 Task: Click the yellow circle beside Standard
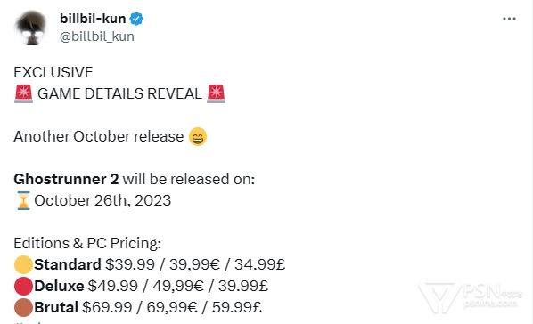23,264
